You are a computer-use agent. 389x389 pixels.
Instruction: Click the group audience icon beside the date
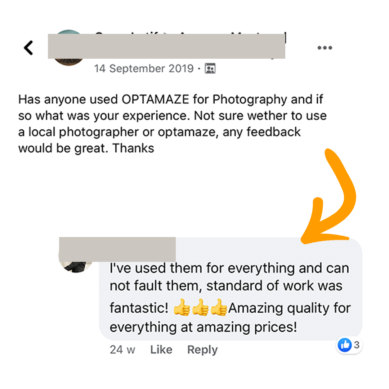point(210,68)
